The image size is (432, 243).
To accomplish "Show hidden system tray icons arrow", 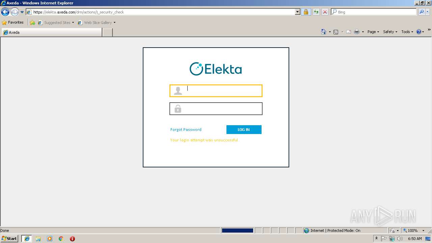I will click(x=376, y=239).
